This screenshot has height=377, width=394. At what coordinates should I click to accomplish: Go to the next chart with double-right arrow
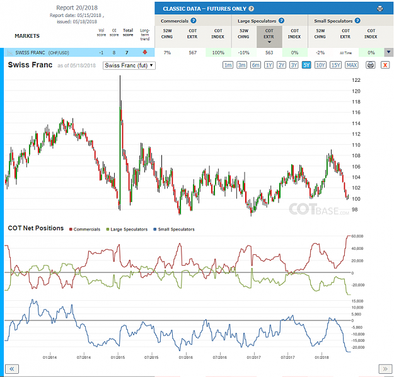coord(385,369)
